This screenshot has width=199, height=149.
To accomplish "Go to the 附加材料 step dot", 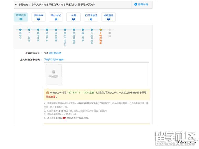I will 47,30.
